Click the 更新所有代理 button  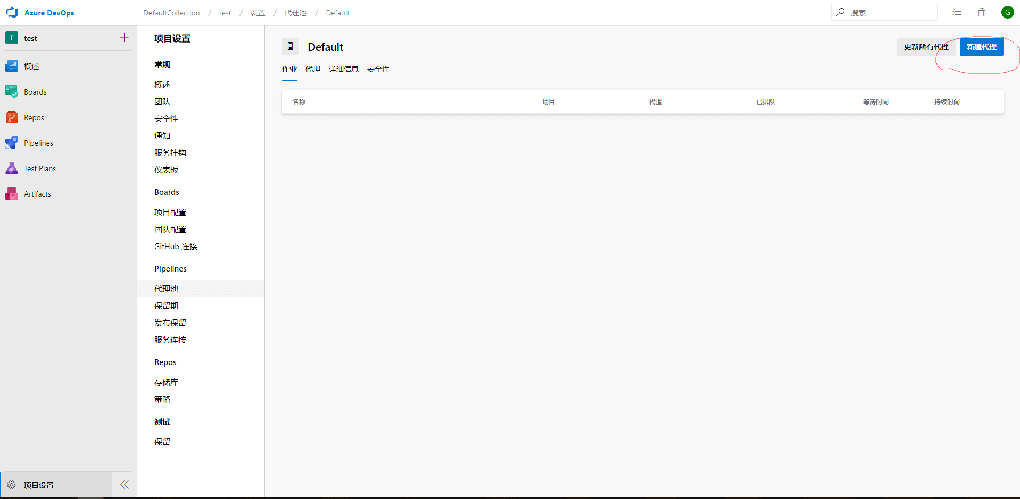(x=926, y=47)
